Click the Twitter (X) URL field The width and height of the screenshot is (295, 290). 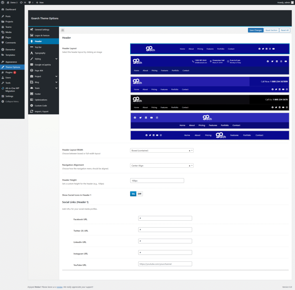tap(165, 230)
